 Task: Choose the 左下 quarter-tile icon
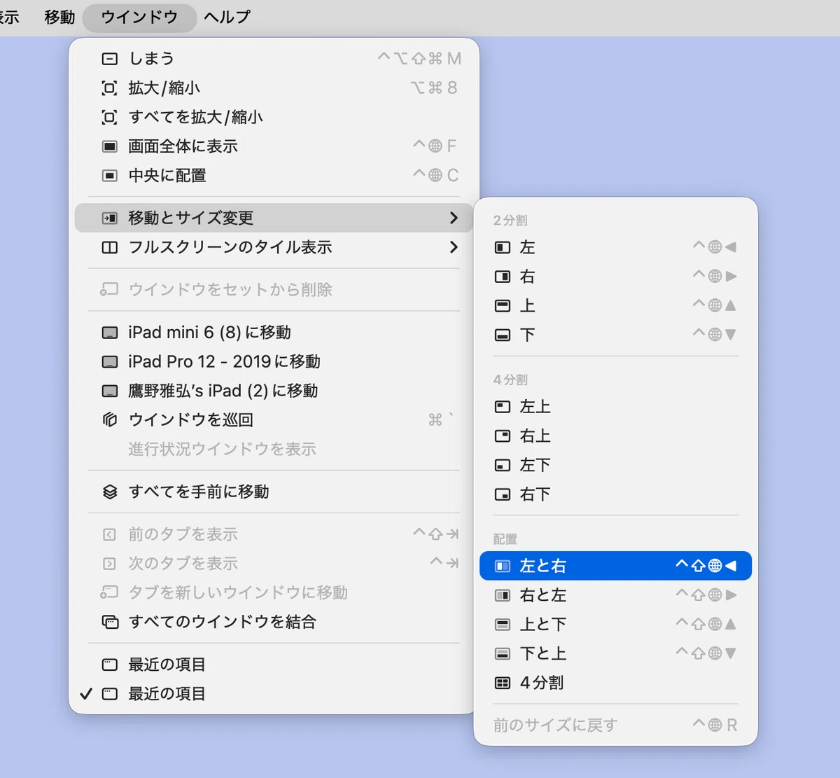(x=503, y=465)
